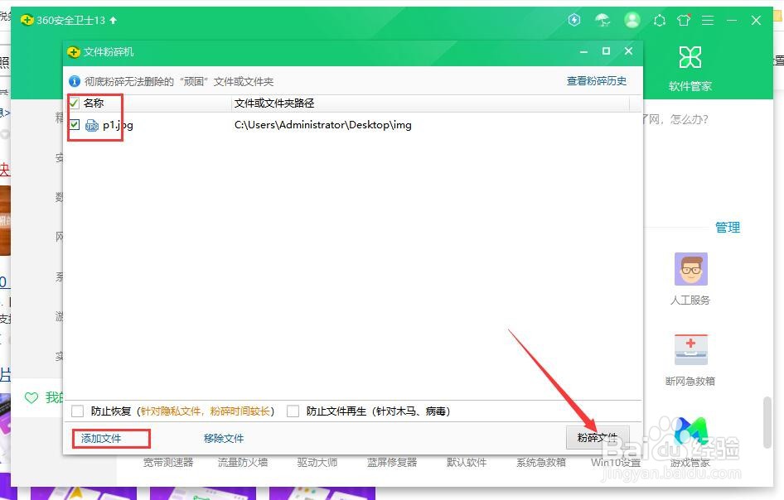Click the umbrella protection icon in title bar
The height and width of the screenshot is (500, 784).
603,20
